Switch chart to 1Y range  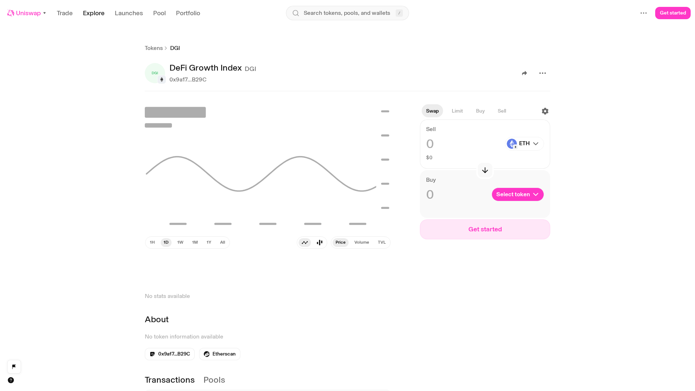pyautogui.click(x=209, y=243)
